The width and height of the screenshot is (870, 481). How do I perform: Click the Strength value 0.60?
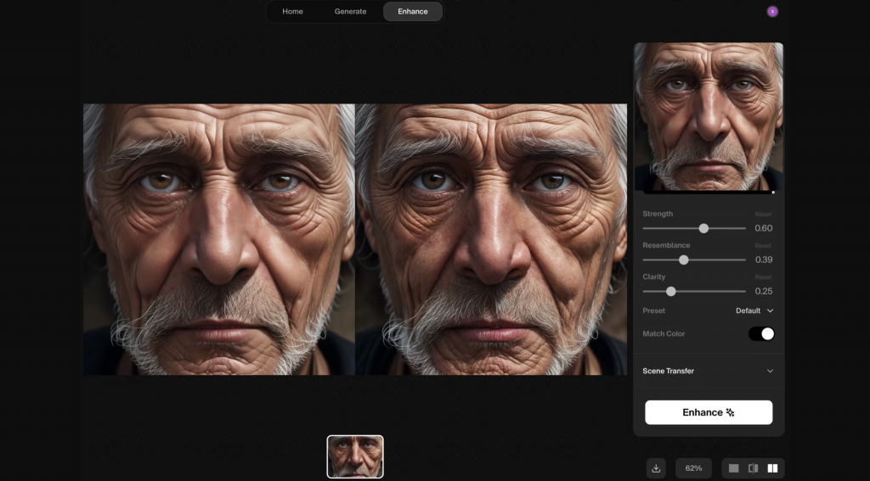click(764, 228)
